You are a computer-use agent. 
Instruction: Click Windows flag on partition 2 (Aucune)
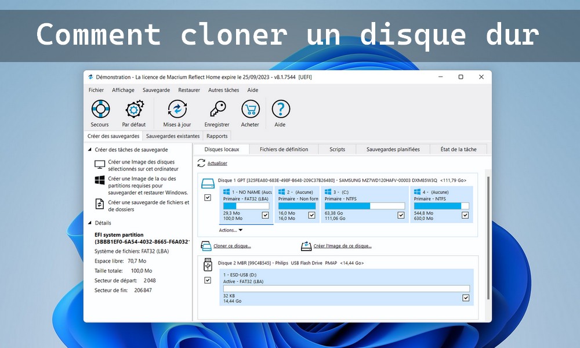point(281,192)
